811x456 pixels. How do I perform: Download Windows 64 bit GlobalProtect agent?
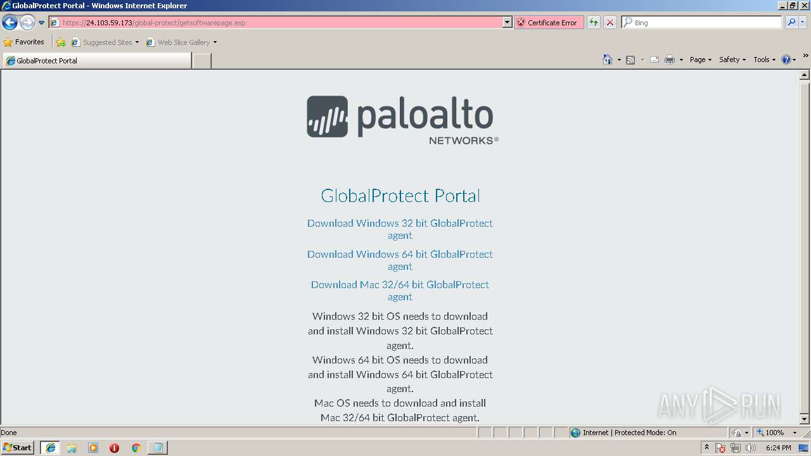(x=400, y=260)
